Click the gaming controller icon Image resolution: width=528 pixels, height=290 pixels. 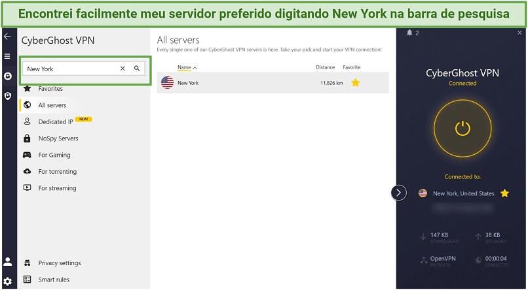point(28,155)
